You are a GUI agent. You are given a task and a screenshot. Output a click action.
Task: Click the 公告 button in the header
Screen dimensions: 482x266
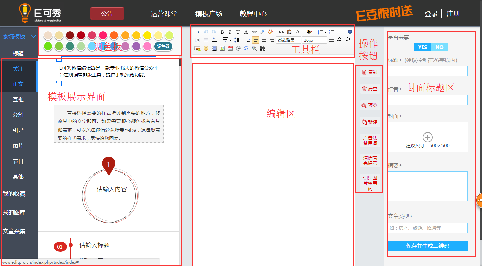107,13
